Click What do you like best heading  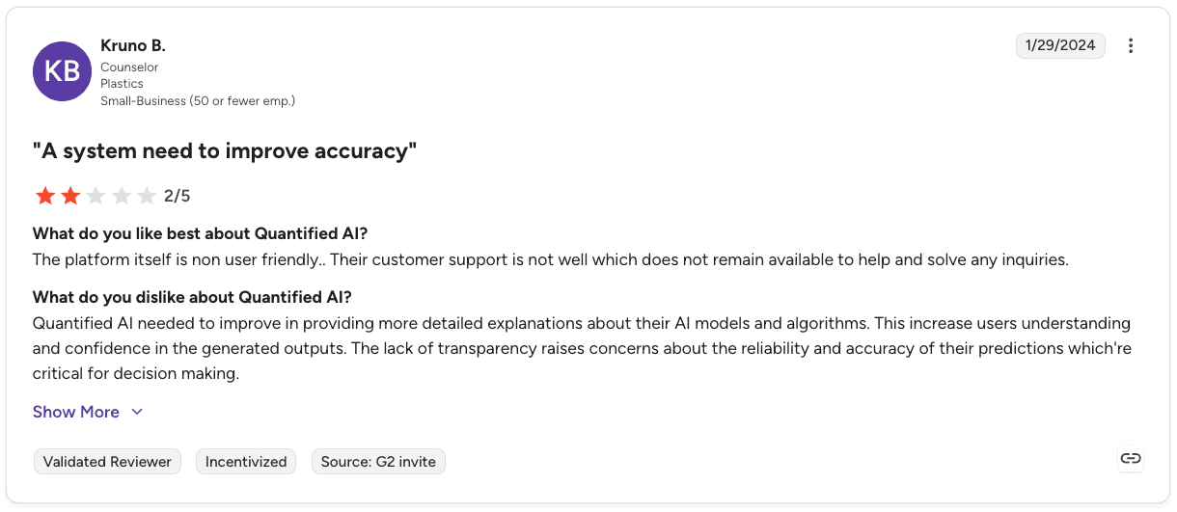click(200, 233)
